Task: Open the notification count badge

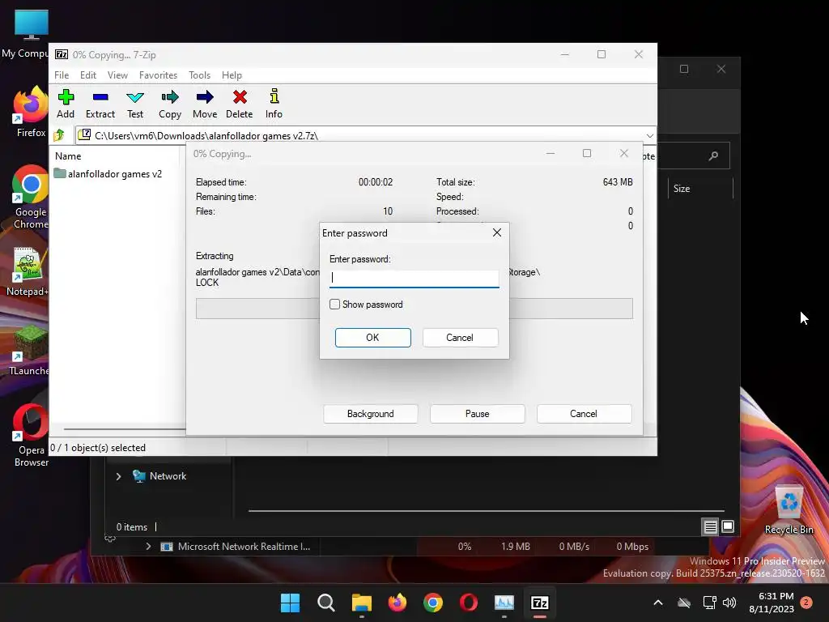Action: pyautogui.click(x=806, y=602)
